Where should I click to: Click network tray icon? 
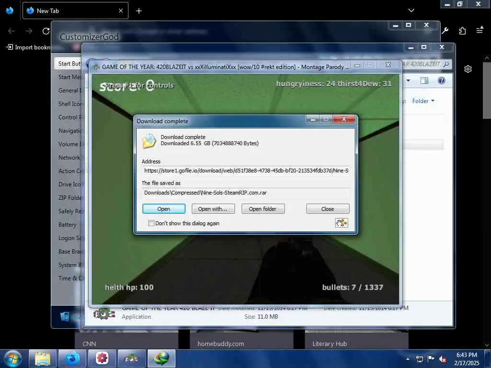[x=419, y=359]
